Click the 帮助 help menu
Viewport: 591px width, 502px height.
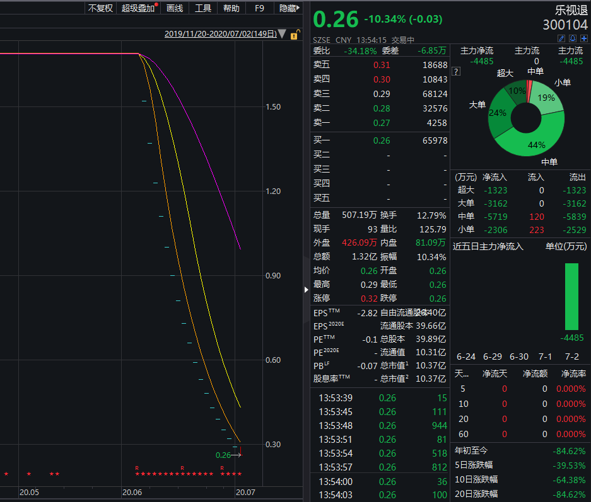point(231,8)
